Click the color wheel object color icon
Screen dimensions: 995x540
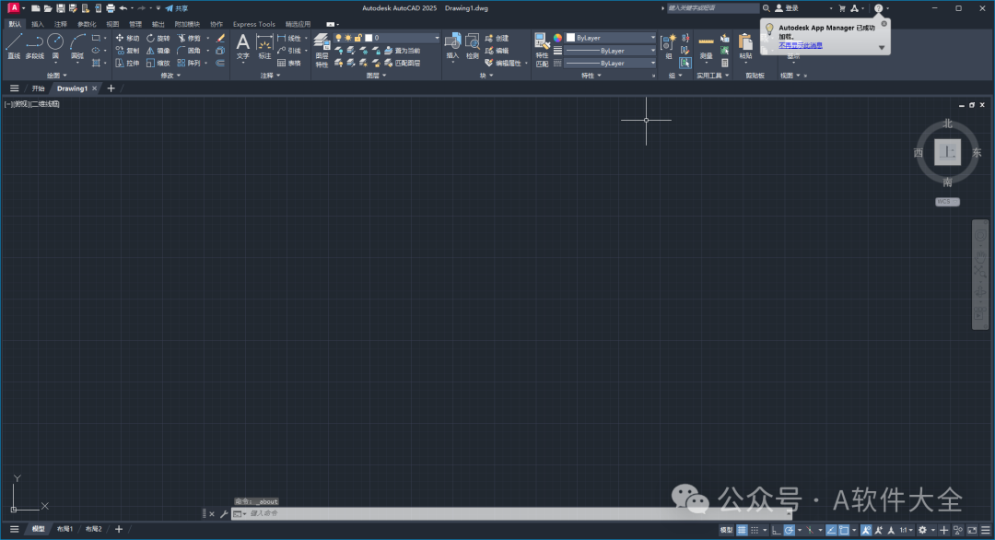point(557,38)
